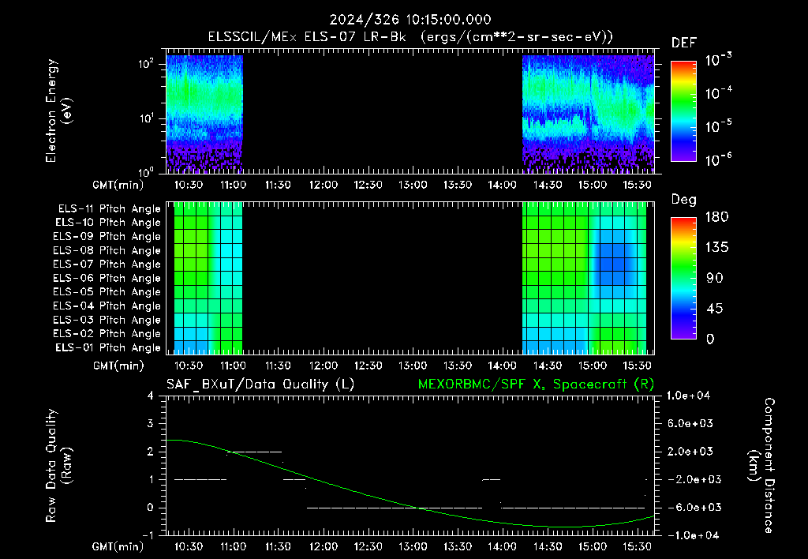Click the right electron spectrogram data block
This screenshot has height=559, width=808.
588,114
